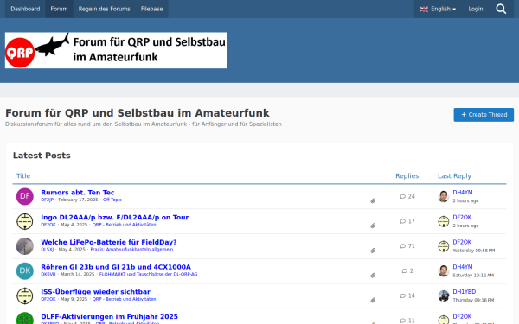Click the UK flag language icon
The image size is (519, 324).
tap(424, 10)
